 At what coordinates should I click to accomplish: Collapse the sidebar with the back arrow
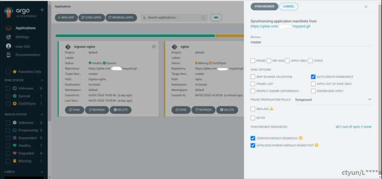click(43, 10)
